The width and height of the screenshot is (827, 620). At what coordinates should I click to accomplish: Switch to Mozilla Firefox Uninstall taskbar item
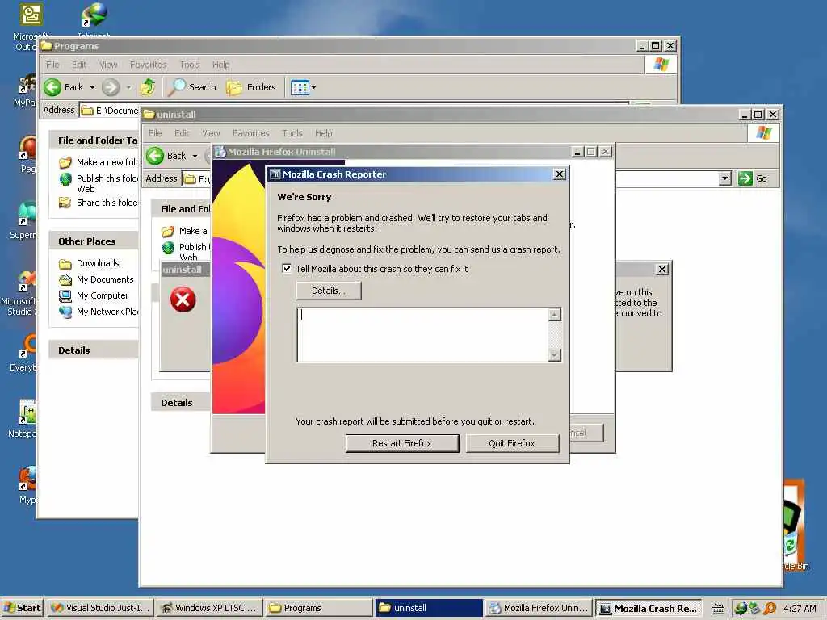pyautogui.click(x=539, y=608)
